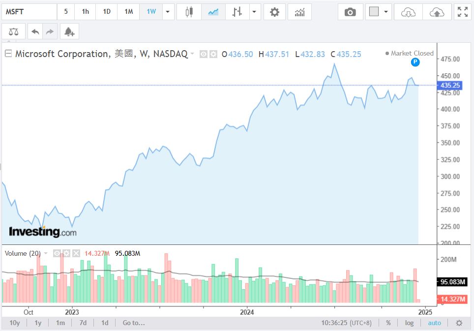Toggle percent scale on price axis
474x331 pixels.
(388, 323)
